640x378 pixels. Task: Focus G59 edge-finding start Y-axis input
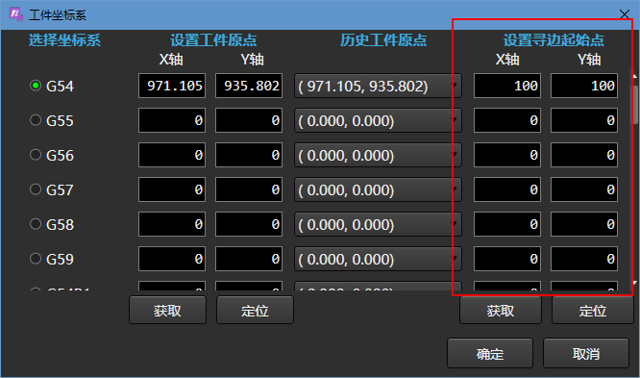[x=584, y=259]
